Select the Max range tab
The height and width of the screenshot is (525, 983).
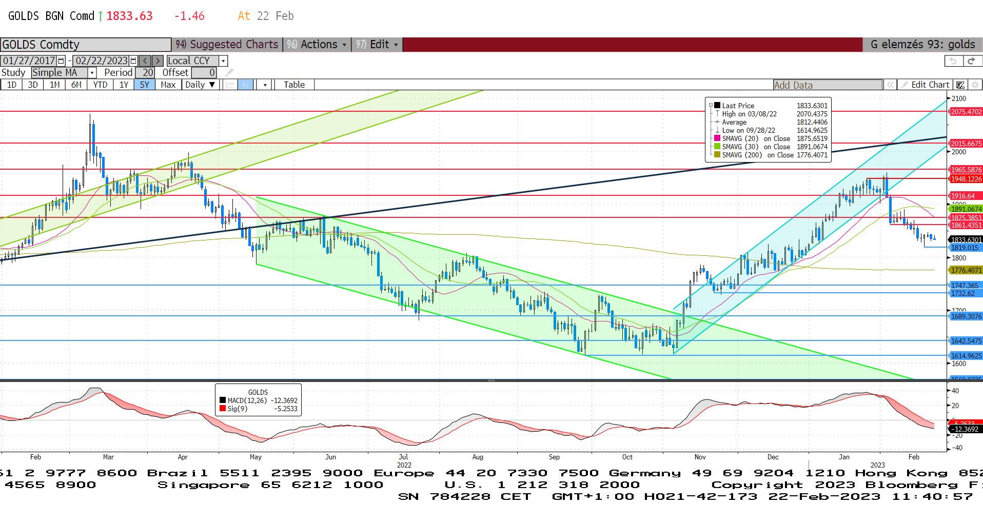pyautogui.click(x=168, y=85)
